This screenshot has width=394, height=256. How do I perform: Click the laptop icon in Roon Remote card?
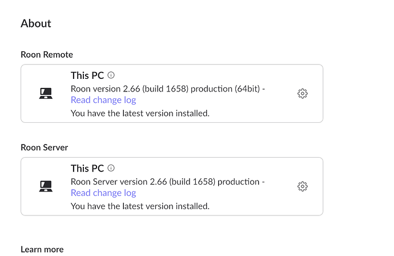coord(46,93)
